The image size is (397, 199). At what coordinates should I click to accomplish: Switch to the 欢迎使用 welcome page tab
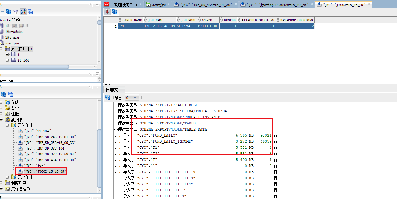(124, 4)
